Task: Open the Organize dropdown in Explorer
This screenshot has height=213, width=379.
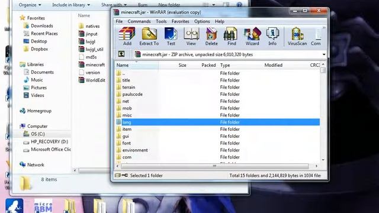Action: pyautogui.click(x=30, y=5)
